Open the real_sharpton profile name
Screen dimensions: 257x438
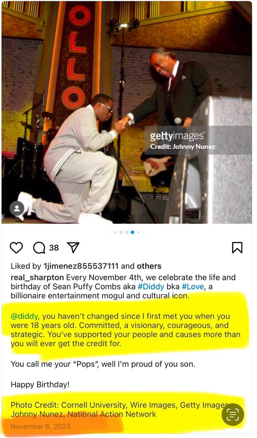click(37, 277)
